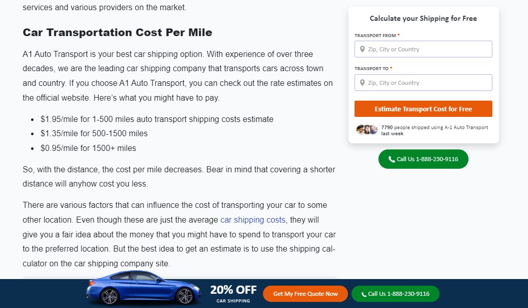Click the blue car image in banner
The height and width of the screenshot is (308, 528).
(x=143, y=288)
